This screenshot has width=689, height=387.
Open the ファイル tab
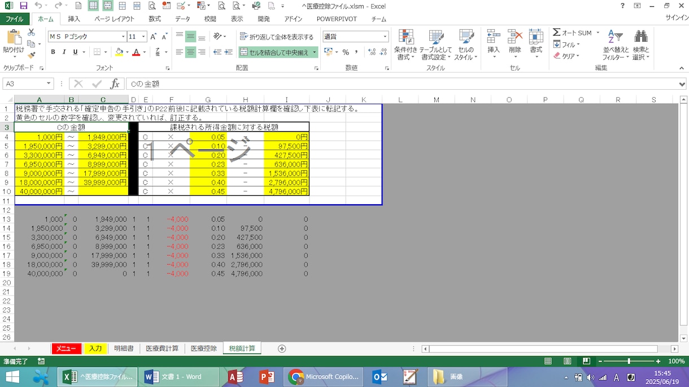click(15, 19)
